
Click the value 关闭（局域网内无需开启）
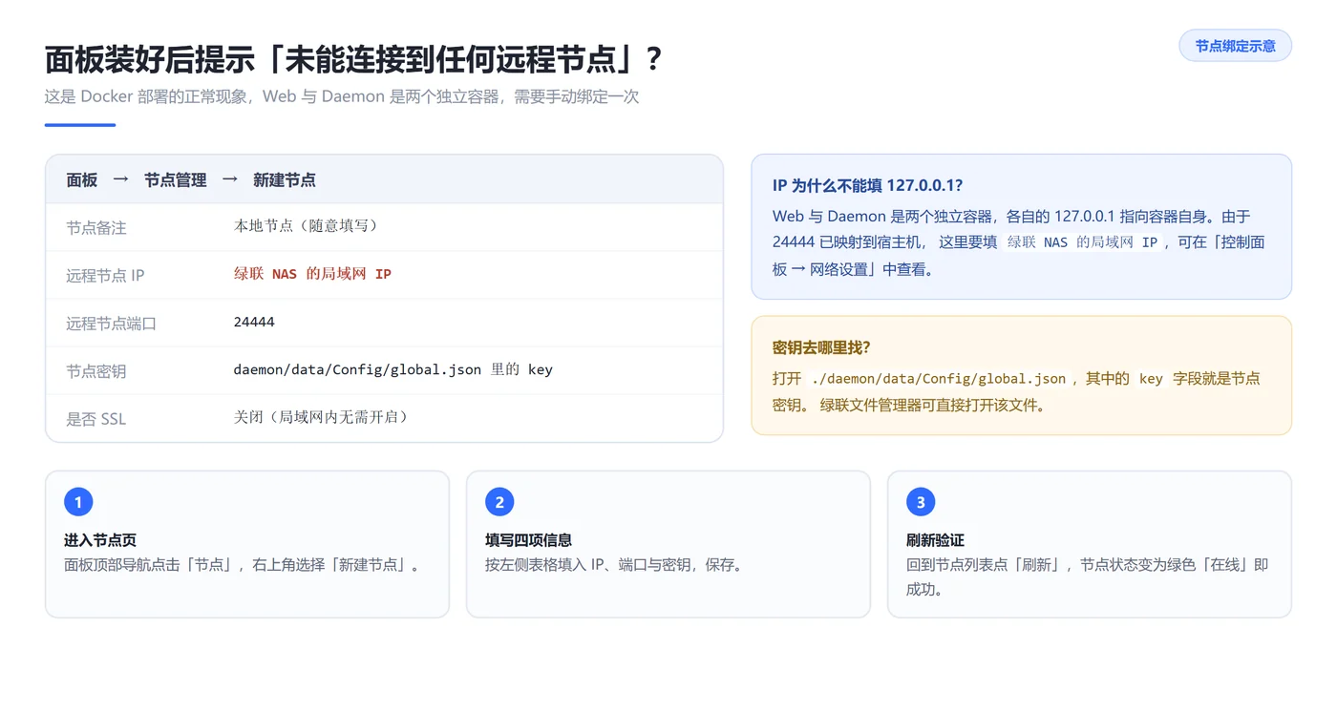(321, 417)
